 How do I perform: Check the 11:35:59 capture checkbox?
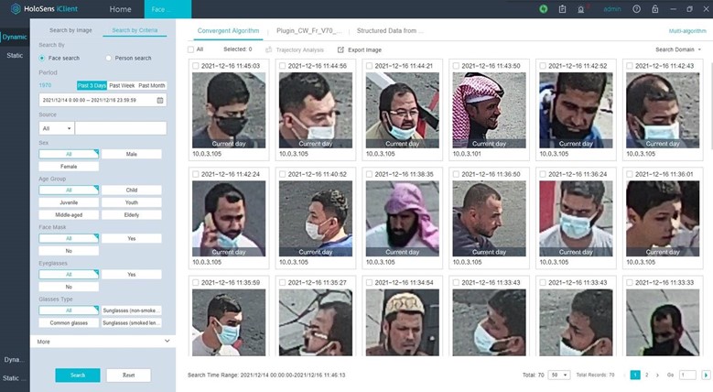pyautogui.click(x=196, y=282)
